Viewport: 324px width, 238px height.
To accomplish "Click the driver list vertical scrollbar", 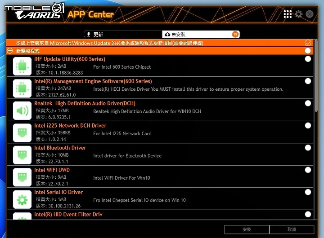I will click(x=316, y=75).
